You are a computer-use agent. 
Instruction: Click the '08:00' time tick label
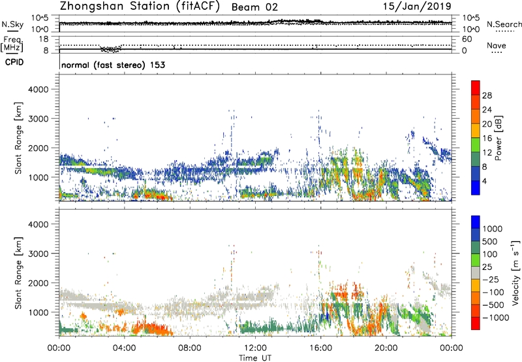190,348
